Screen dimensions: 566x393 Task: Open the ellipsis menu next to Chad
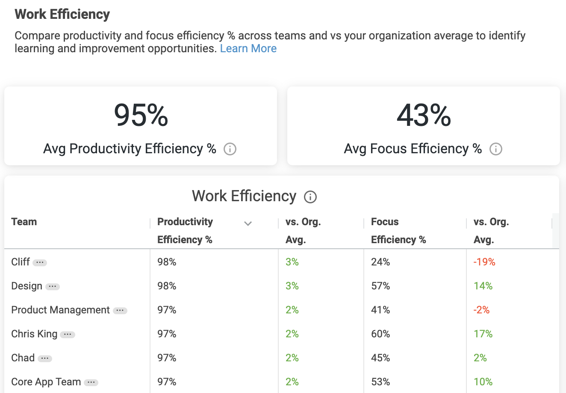(45, 358)
